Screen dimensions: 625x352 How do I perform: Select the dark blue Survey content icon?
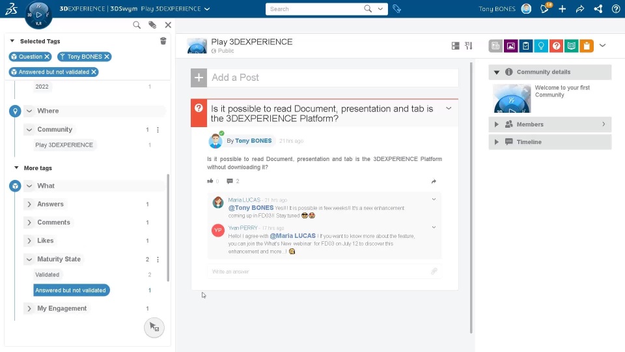(x=526, y=46)
